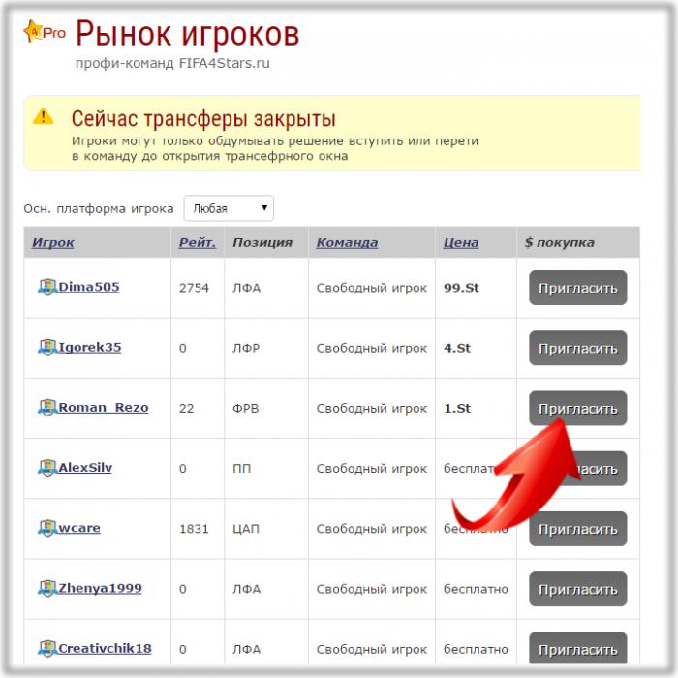Open the Dima505 player profile link
Viewport: 678px width, 678px height.
89,287
